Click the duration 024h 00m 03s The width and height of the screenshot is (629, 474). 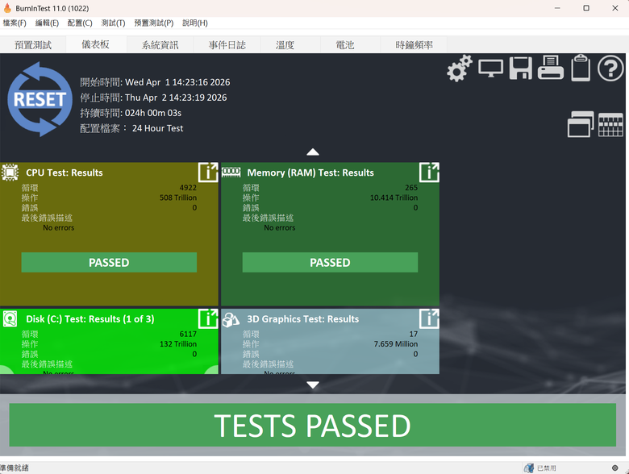click(153, 113)
